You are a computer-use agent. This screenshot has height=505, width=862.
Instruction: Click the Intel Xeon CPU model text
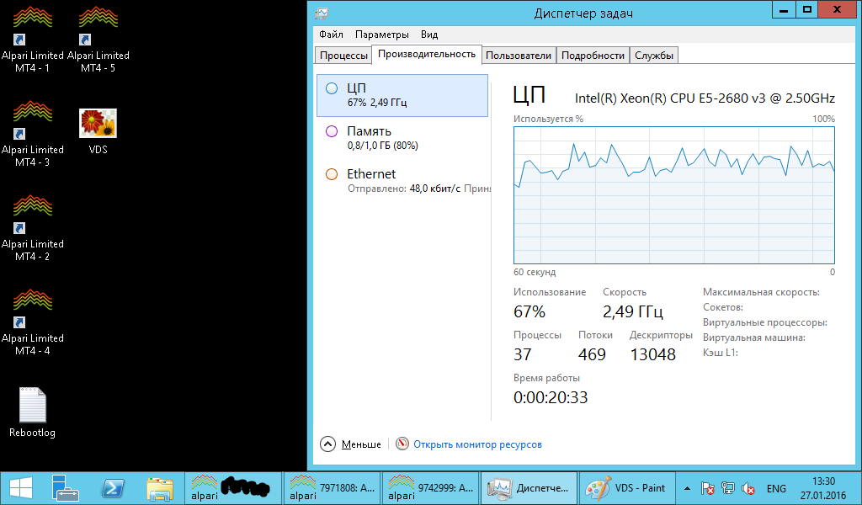(705, 98)
